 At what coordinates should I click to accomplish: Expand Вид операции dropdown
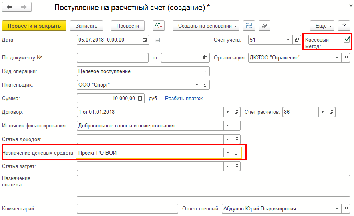click(205, 71)
